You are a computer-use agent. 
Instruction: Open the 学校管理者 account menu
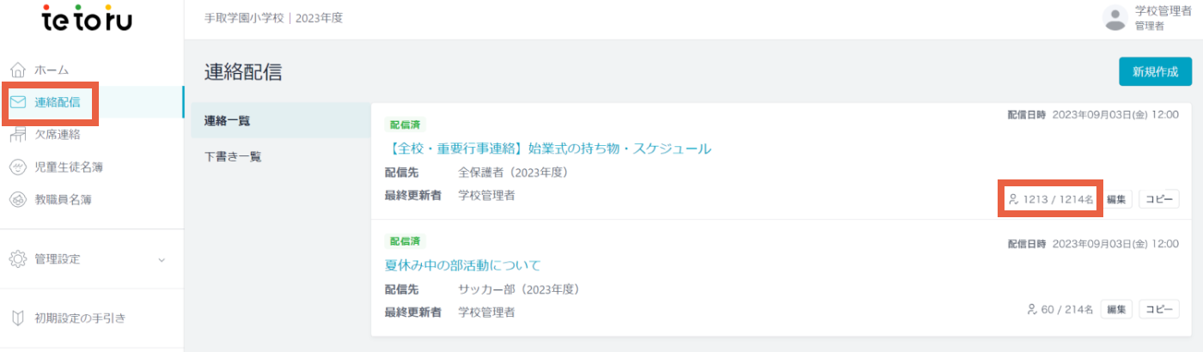coord(1147,19)
